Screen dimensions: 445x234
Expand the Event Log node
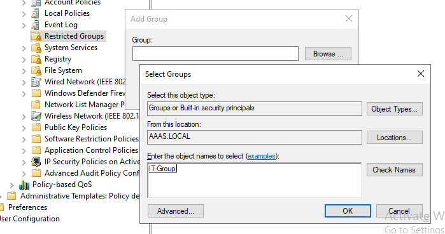pyautogui.click(x=24, y=25)
